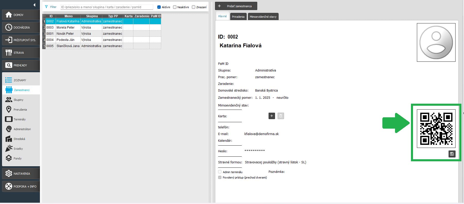Expand the Prehľady reports menu
464x204 pixels.
click(21, 65)
